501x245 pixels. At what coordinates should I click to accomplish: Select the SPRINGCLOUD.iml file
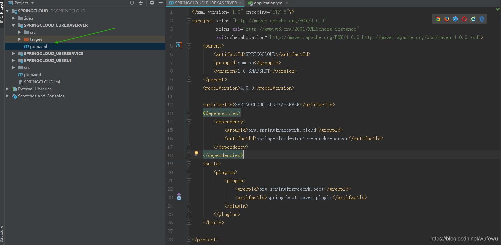pyautogui.click(x=42, y=82)
